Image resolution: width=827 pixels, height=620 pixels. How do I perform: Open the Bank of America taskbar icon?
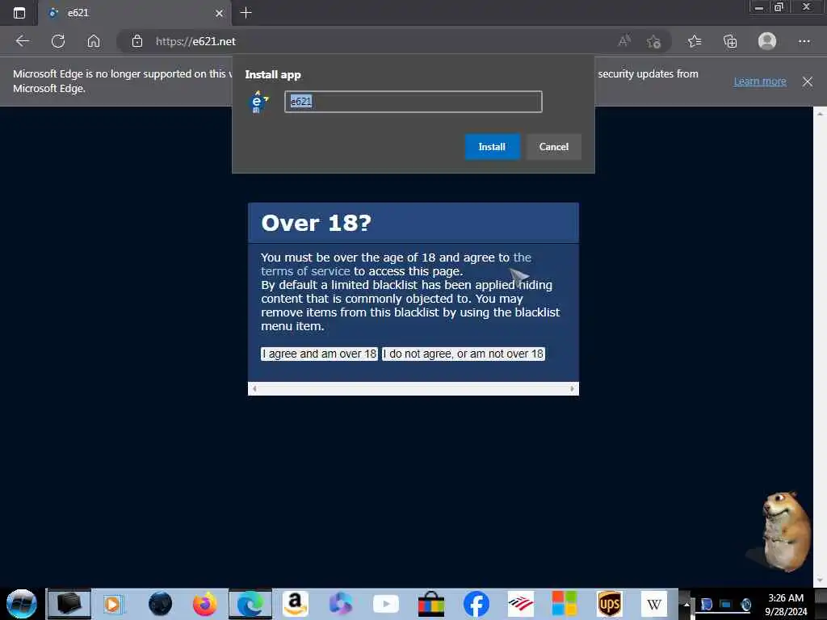(521, 604)
